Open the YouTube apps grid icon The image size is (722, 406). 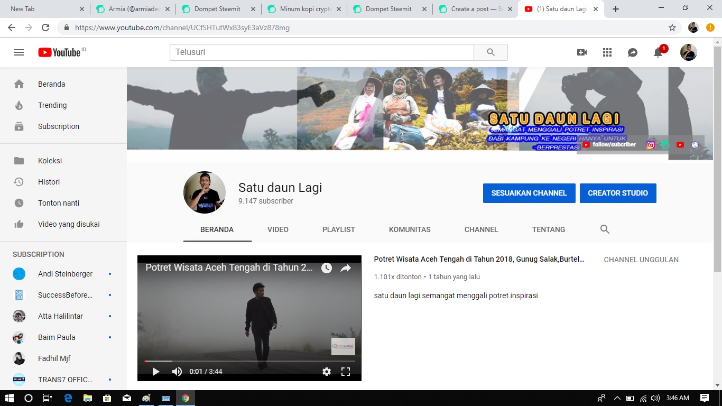point(607,52)
